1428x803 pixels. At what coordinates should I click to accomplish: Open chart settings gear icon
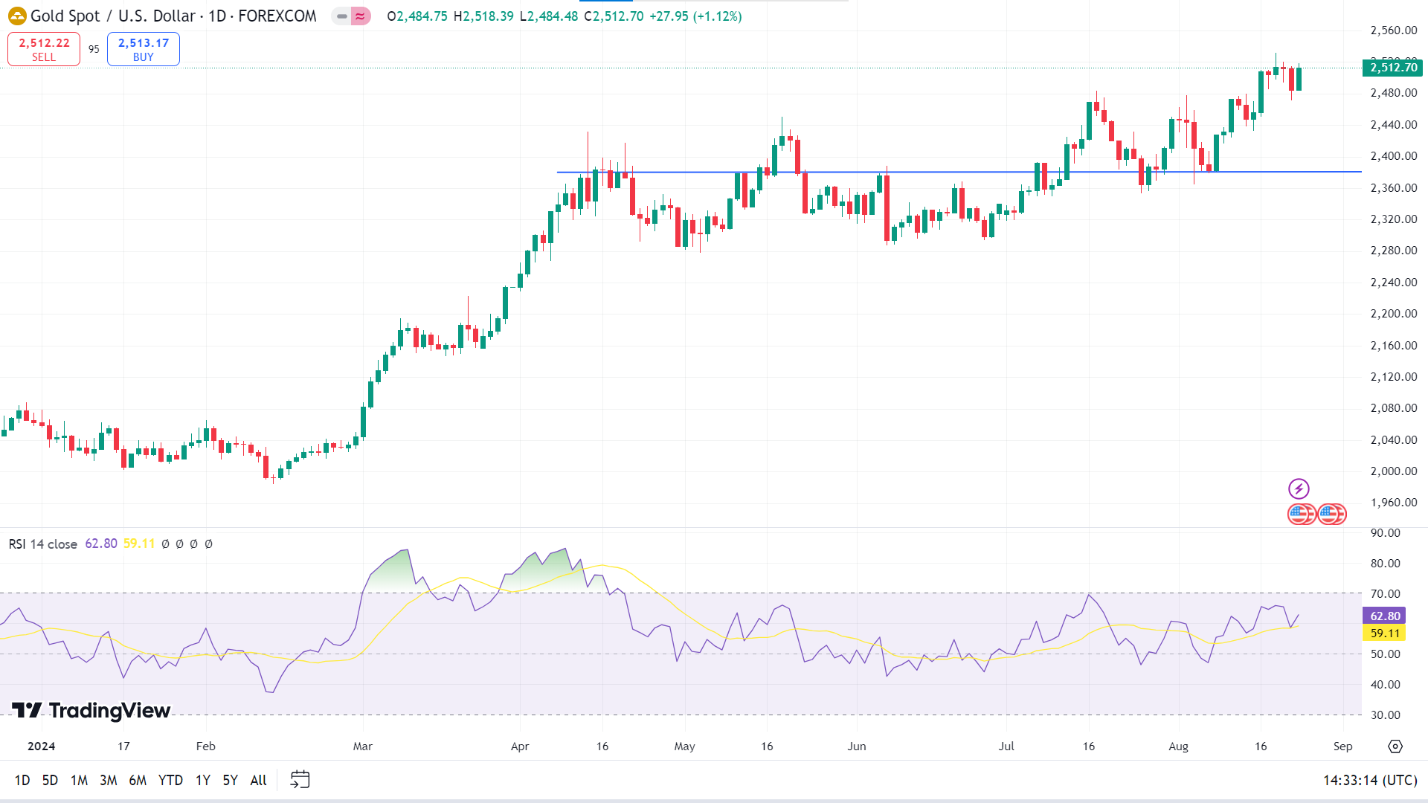pyautogui.click(x=1395, y=746)
